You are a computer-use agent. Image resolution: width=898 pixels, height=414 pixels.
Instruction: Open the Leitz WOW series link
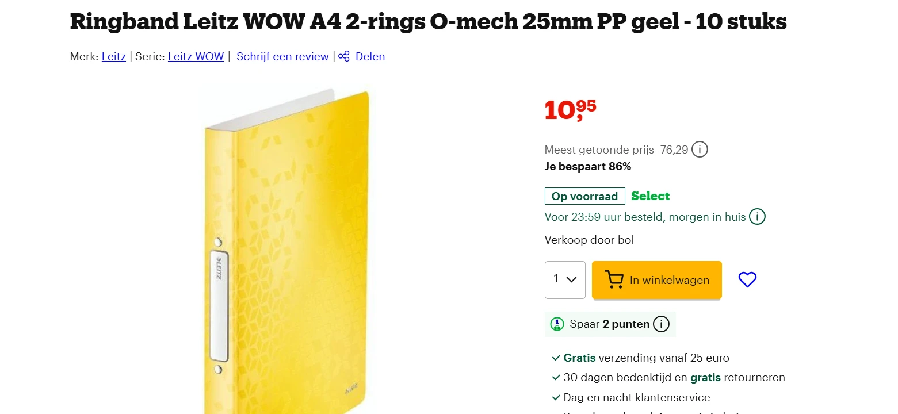(196, 56)
